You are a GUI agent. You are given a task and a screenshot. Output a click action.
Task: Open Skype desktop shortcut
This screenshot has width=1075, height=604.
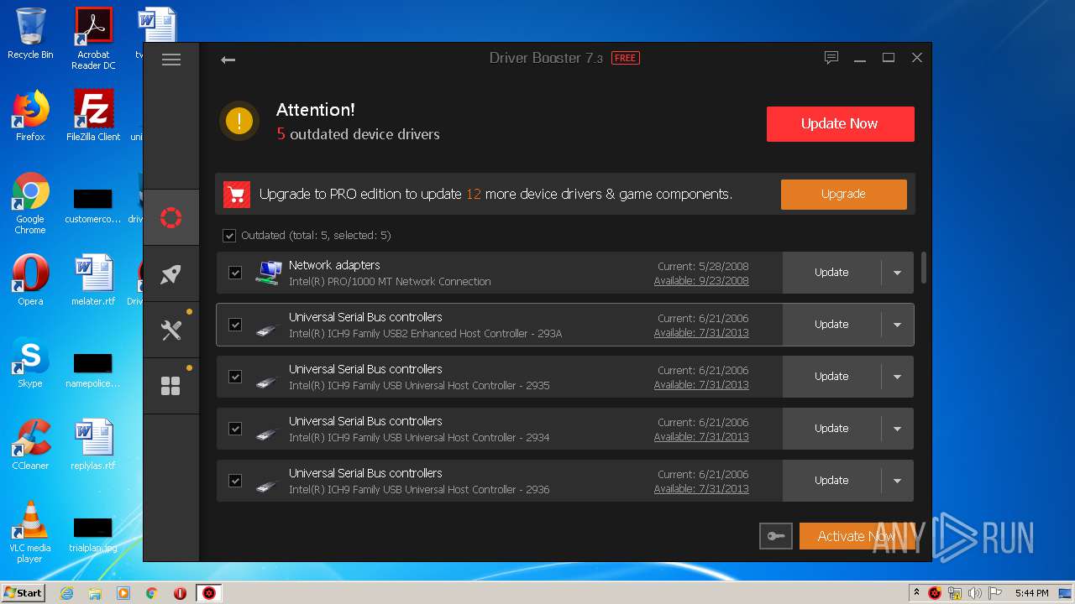click(x=30, y=362)
